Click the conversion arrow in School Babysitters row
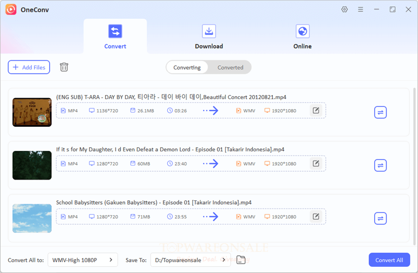 point(211,217)
